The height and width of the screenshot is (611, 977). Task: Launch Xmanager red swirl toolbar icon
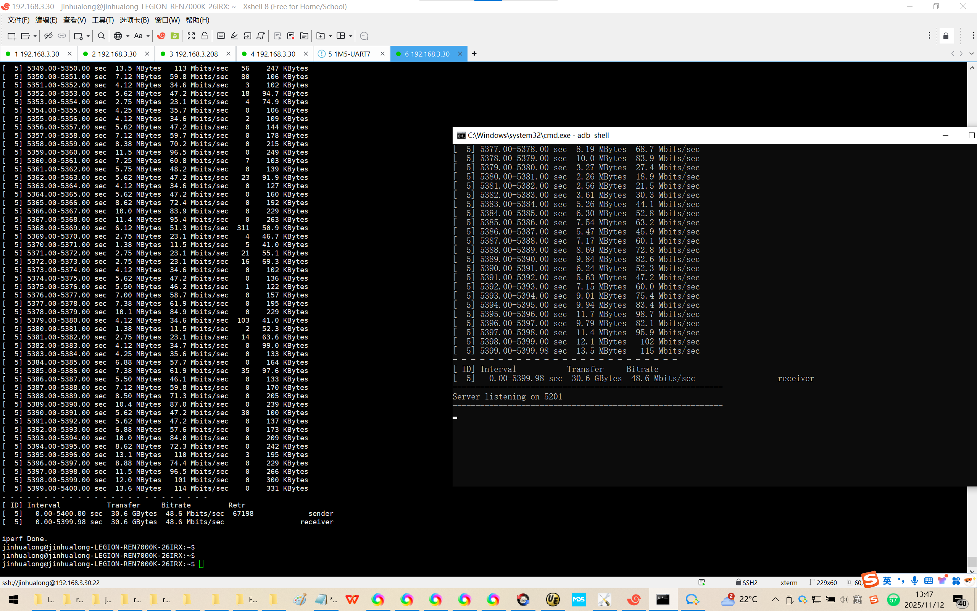[x=161, y=36]
